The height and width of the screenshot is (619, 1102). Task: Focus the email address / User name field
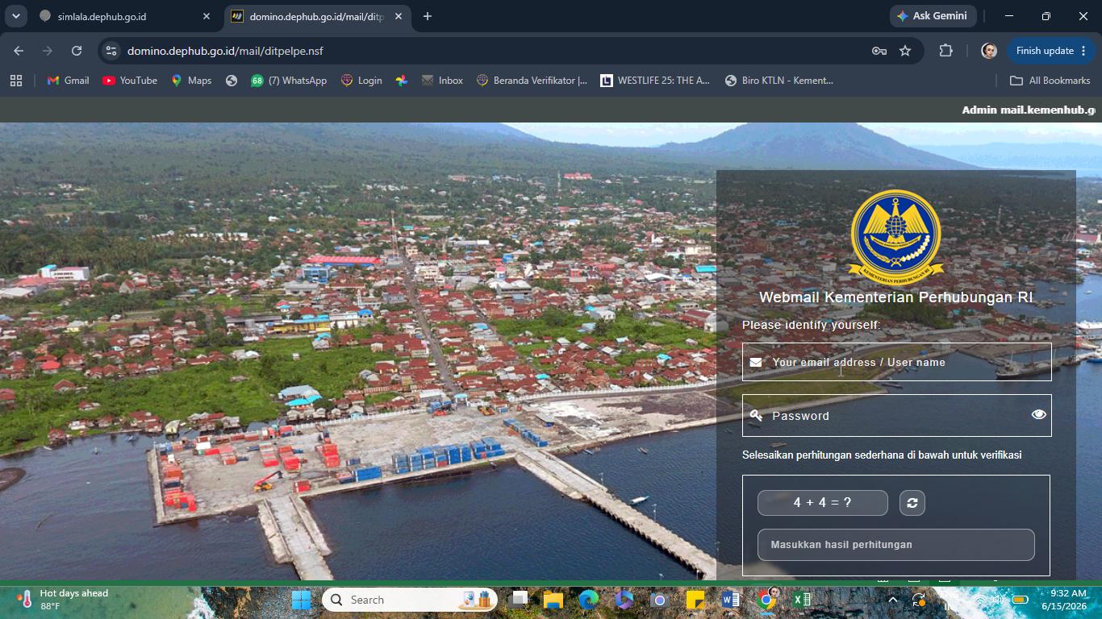[897, 362]
